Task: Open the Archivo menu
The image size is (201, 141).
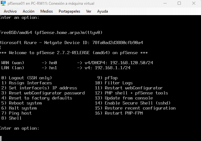Action: [10, 11]
